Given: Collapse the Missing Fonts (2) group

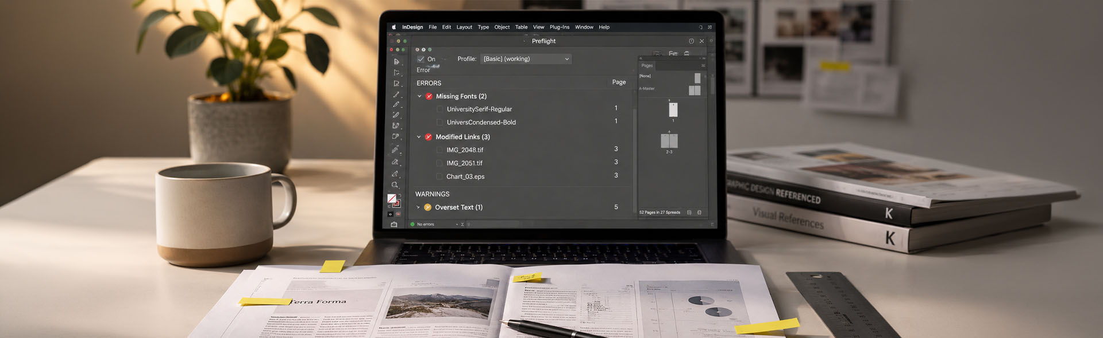Looking at the screenshot, I should tap(419, 96).
